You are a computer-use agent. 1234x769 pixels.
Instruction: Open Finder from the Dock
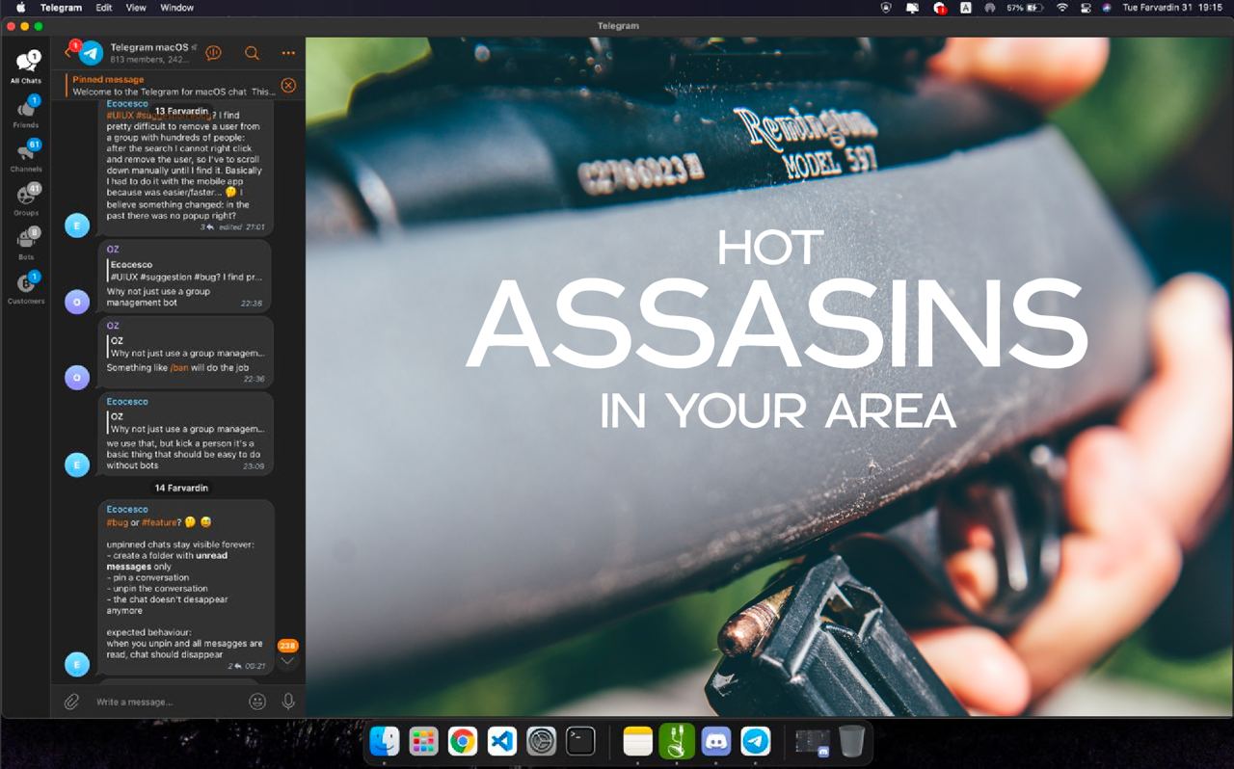[x=385, y=741]
